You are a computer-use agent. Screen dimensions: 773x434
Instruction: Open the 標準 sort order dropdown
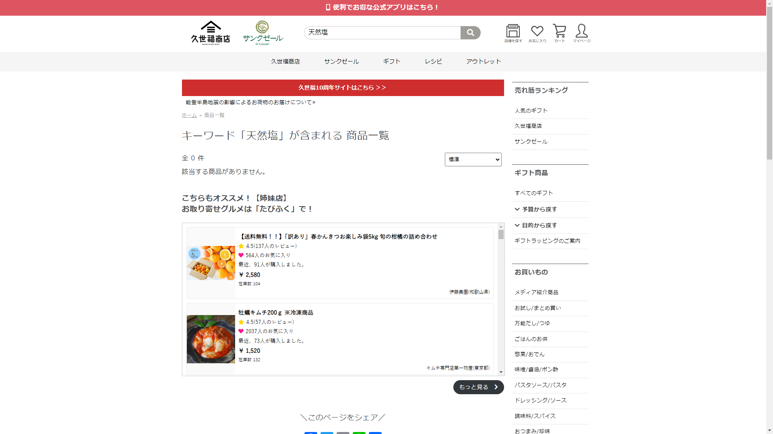473,160
